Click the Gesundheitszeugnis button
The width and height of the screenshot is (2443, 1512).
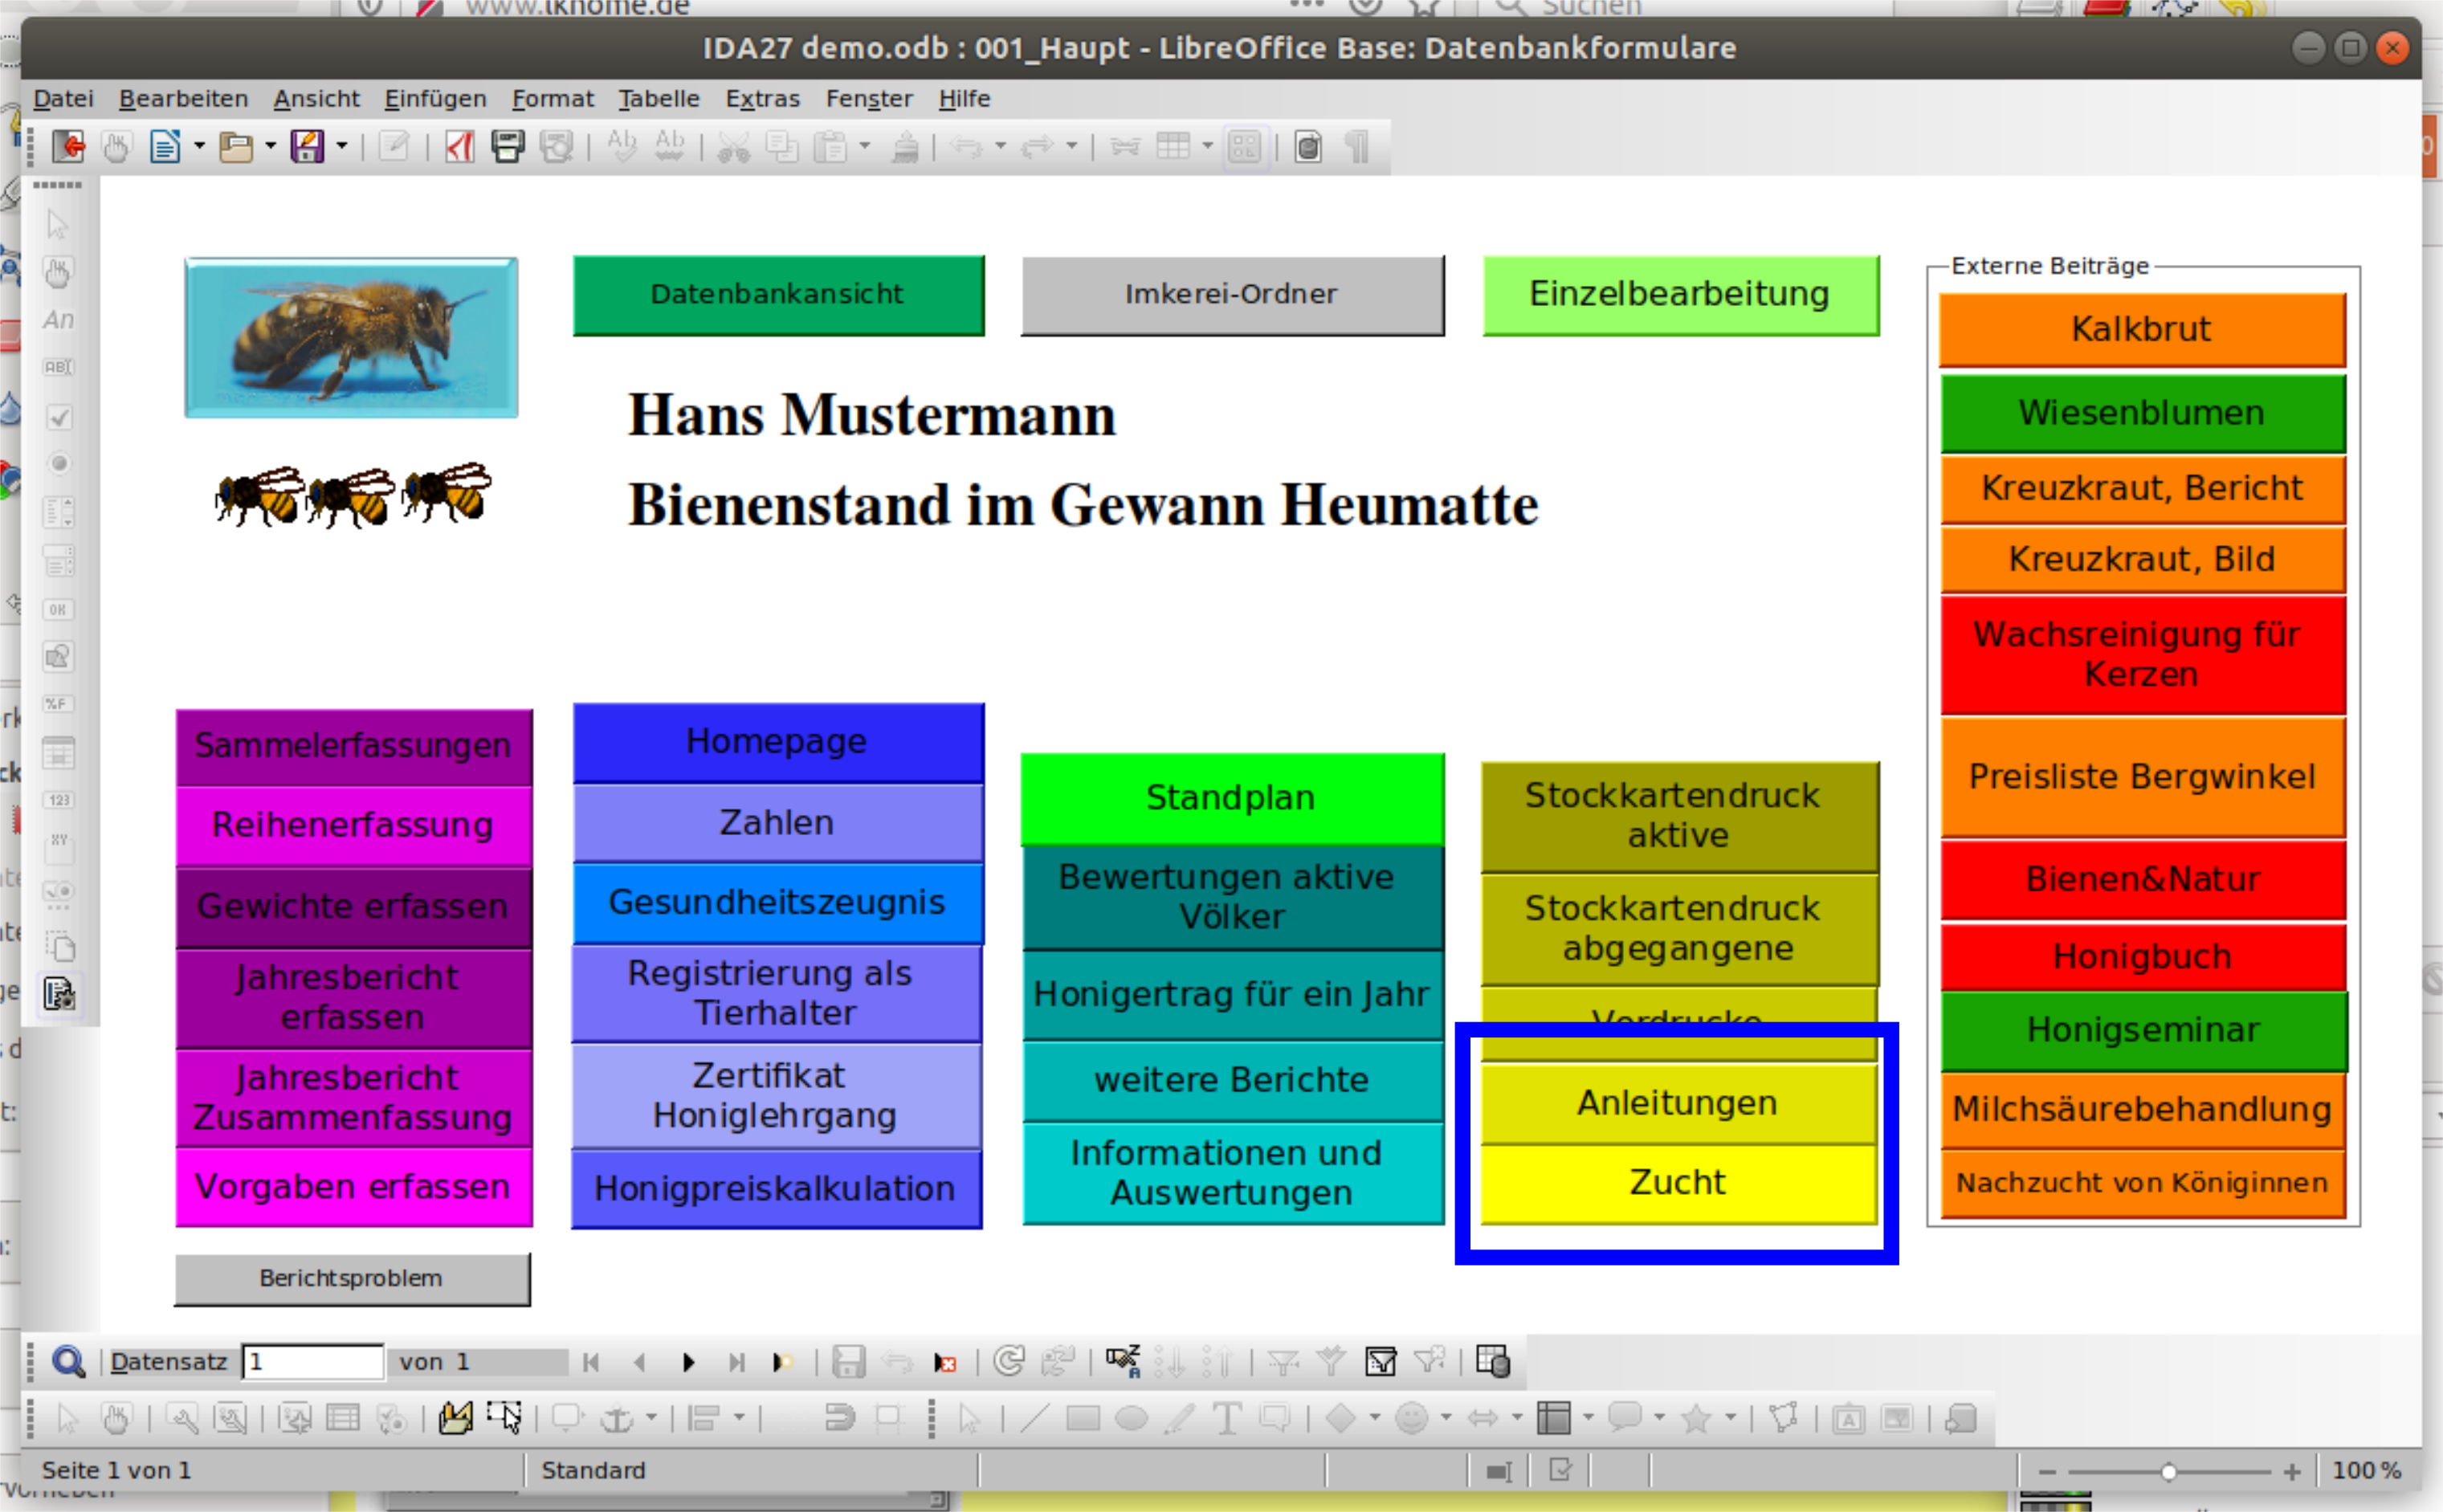point(777,903)
